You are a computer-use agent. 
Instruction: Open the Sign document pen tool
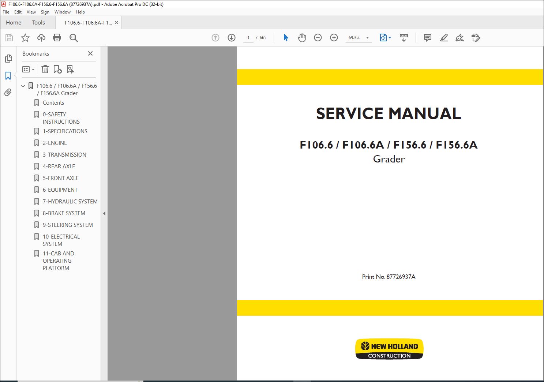(460, 38)
